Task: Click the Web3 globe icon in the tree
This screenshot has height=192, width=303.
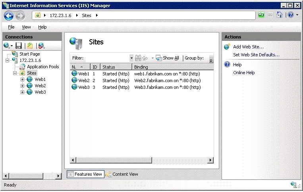Action: click(29, 92)
